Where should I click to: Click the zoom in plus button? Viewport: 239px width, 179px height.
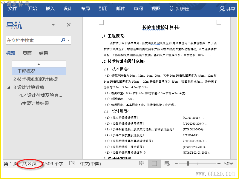tap(219, 163)
